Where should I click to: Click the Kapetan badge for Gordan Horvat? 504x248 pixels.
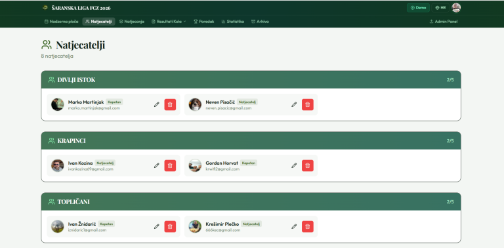pos(249,163)
